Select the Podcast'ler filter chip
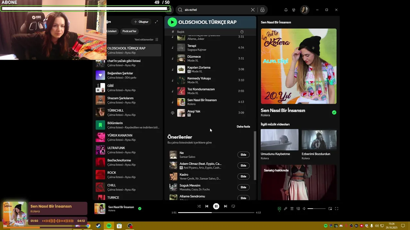The width and height of the screenshot is (410, 230). (x=129, y=31)
